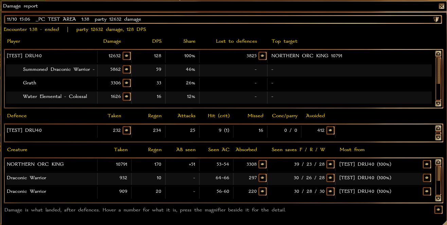Click the "39 / 23 / 28" saves value
This screenshot has height=225, width=447.
[309, 164]
